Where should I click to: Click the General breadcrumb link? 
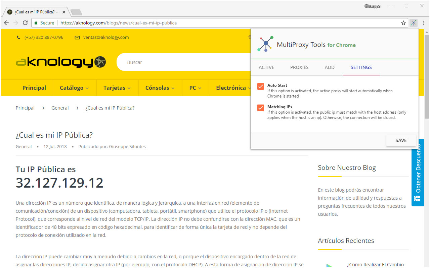60,108
